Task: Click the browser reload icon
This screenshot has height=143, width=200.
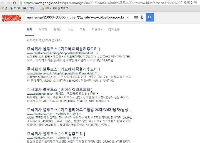Action: [15, 3]
